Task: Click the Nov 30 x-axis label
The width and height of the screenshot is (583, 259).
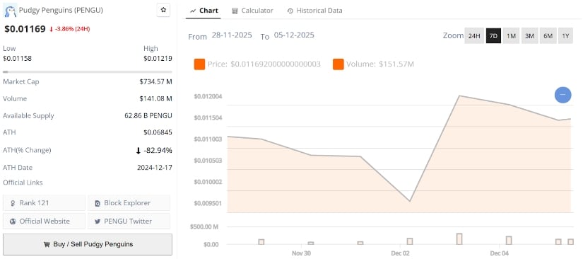Action: [x=301, y=253]
